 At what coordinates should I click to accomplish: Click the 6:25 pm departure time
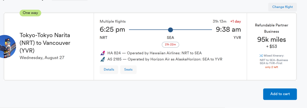(x=112, y=30)
